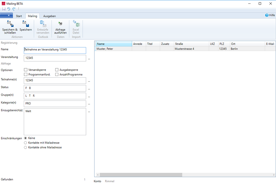Enable the Ausgabesperre checkbox

pos(57,70)
